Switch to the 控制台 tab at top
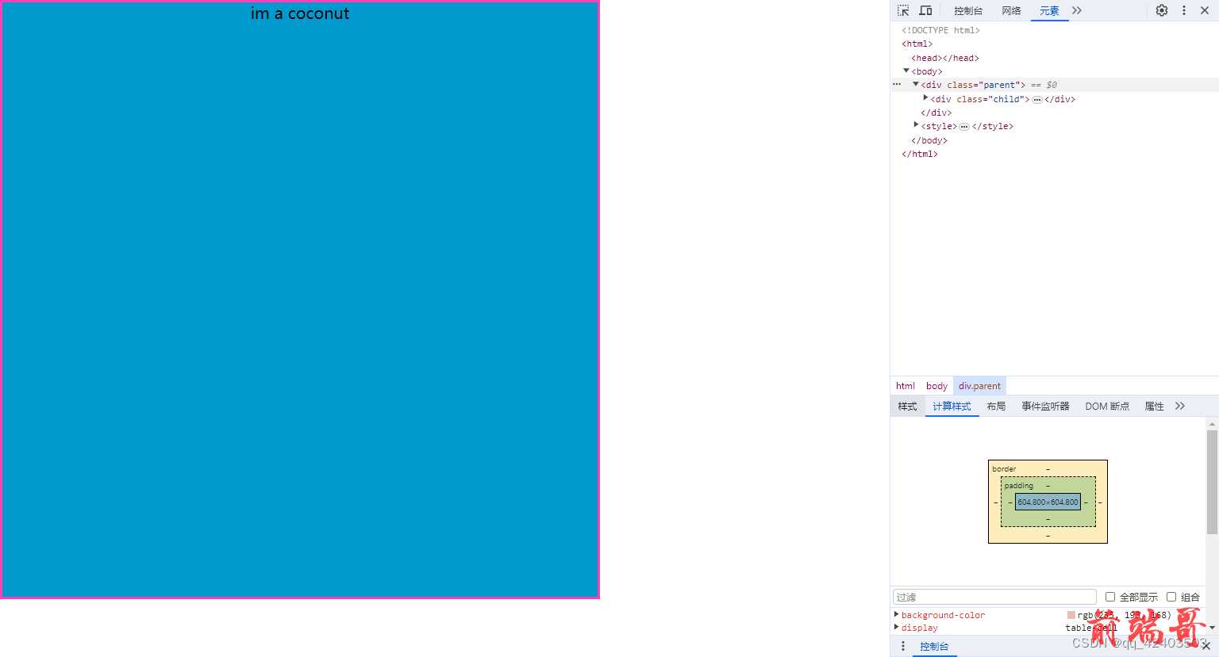The width and height of the screenshot is (1219, 657). point(968,10)
